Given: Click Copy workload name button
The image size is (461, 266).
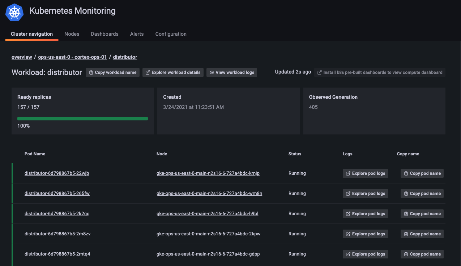Looking at the screenshot, I should [x=112, y=72].
